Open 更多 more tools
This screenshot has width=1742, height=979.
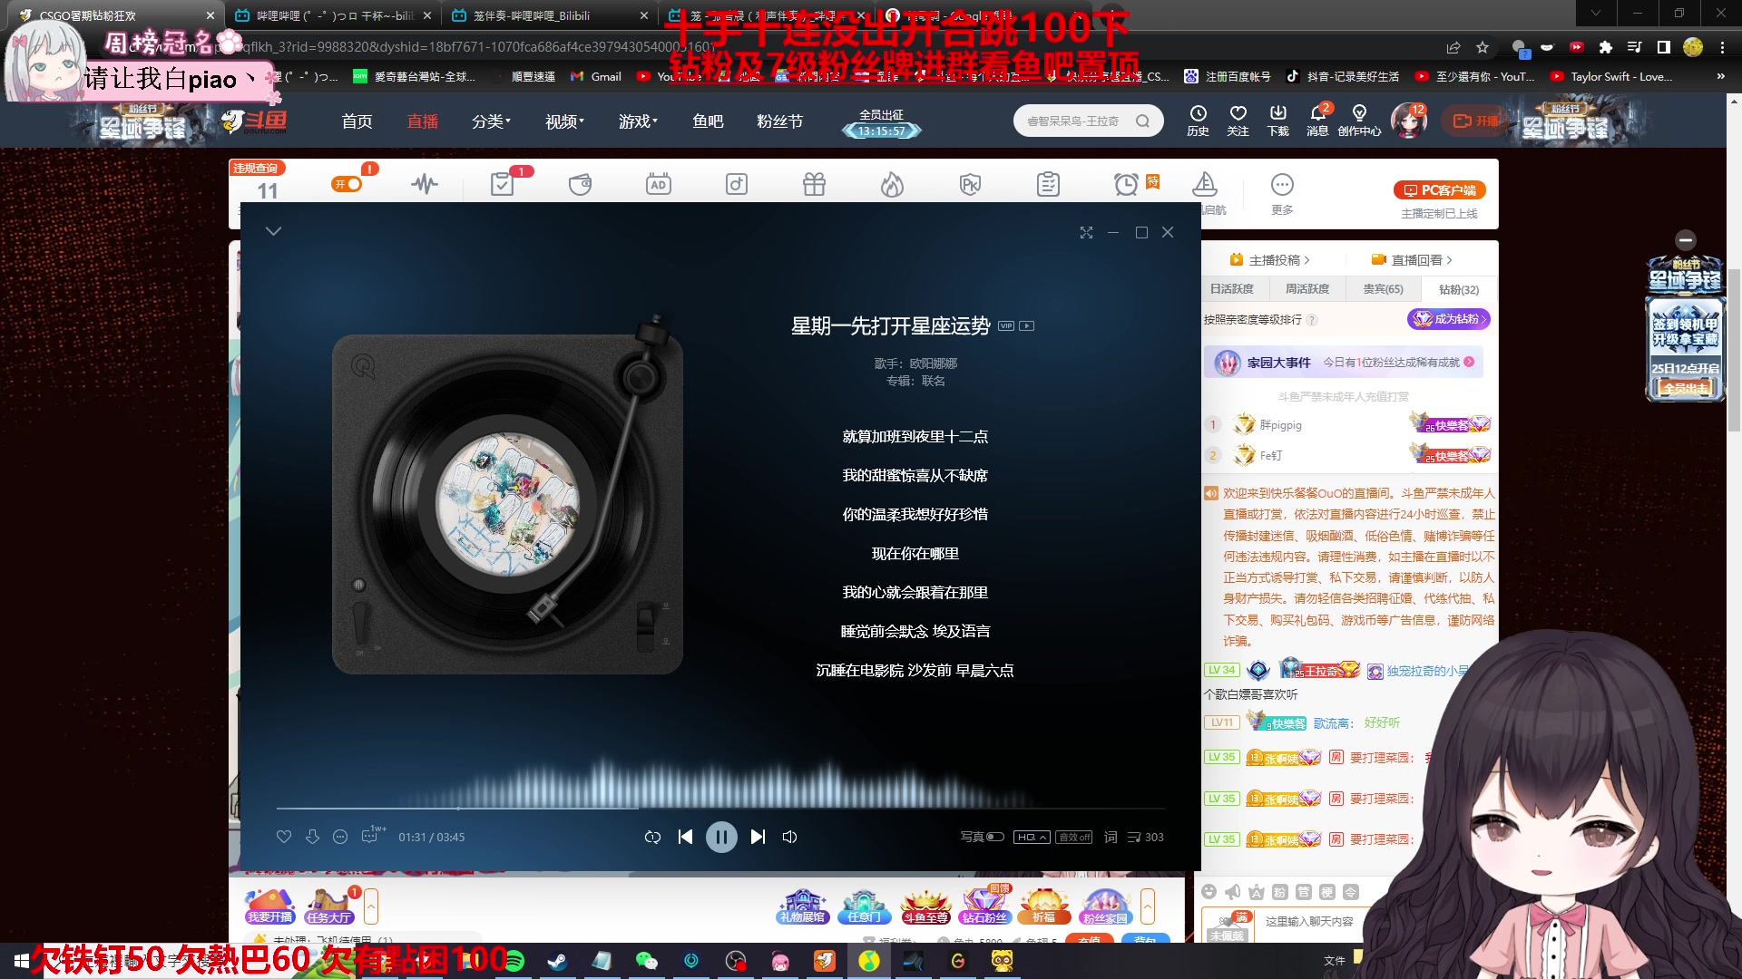coord(1282,194)
